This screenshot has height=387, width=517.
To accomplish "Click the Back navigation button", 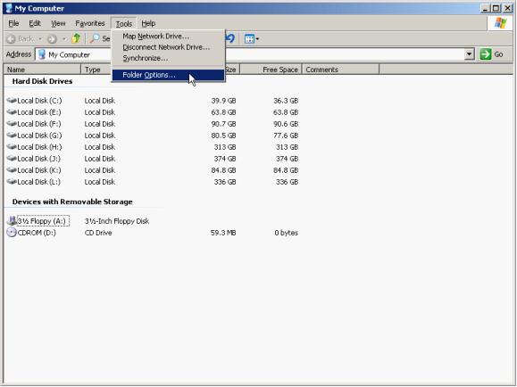I will coord(21,39).
